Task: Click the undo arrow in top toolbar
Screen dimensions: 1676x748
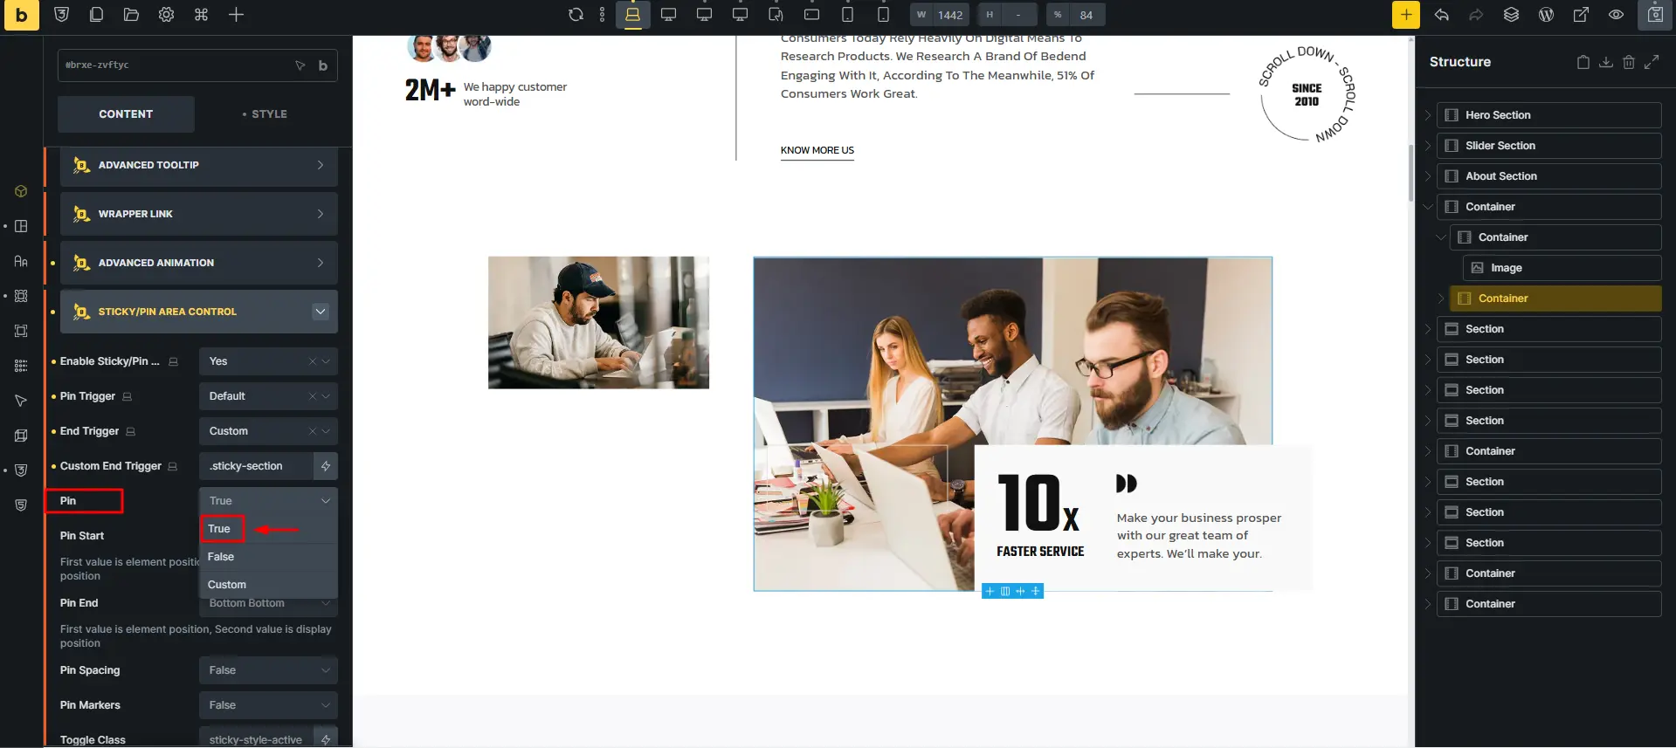Action: point(1441,15)
